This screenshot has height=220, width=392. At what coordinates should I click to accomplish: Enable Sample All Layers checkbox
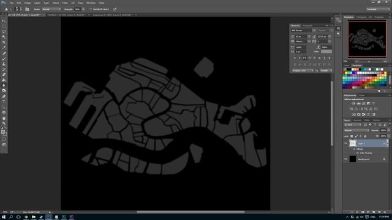(91, 9)
